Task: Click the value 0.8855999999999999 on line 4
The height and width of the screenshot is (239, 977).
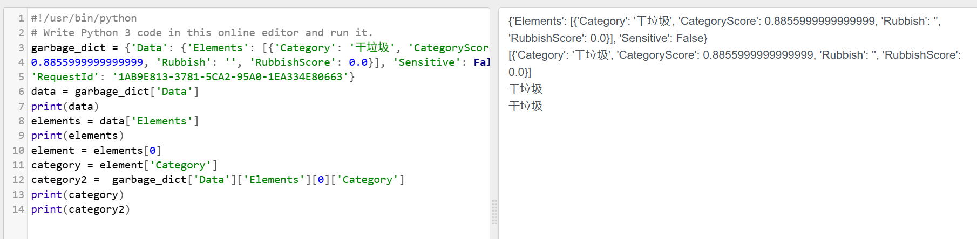Action: (87, 62)
